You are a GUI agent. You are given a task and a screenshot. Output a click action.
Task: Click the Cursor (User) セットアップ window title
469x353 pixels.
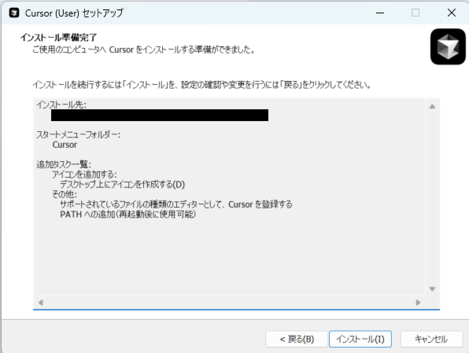click(74, 13)
